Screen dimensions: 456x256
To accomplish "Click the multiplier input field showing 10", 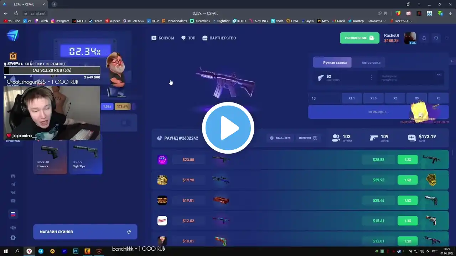I will (x=324, y=98).
